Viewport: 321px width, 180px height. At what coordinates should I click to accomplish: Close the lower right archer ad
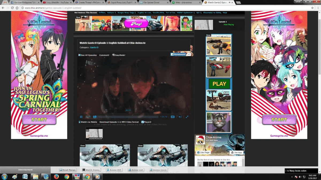click(140, 146)
